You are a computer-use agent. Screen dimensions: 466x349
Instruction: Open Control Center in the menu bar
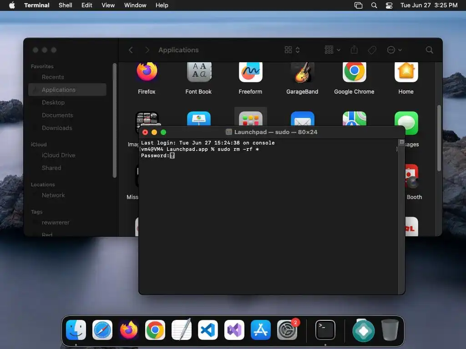point(389,5)
